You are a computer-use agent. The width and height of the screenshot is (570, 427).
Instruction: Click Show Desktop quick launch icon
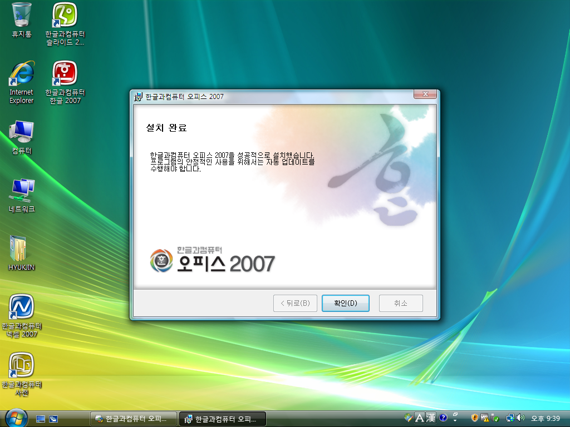[x=41, y=419]
